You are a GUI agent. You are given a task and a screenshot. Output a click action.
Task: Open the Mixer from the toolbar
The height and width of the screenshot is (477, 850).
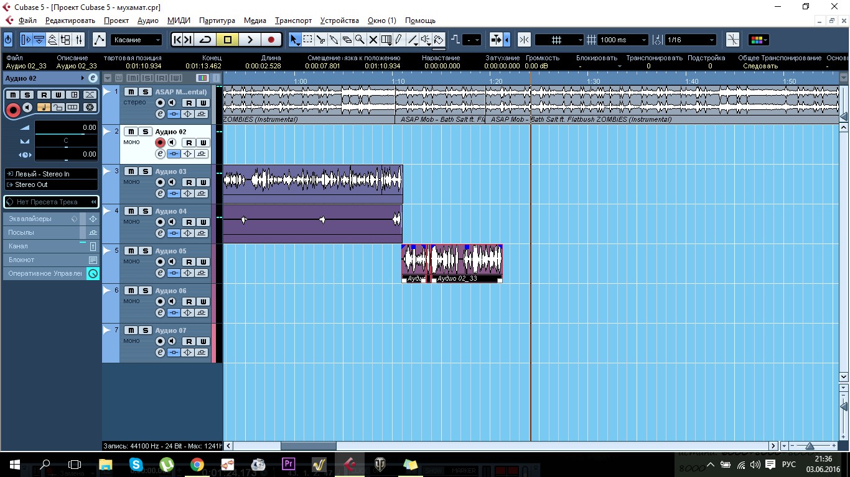pyautogui.click(x=79, y=40)
